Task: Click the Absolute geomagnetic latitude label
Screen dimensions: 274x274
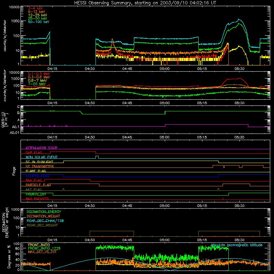Action: coord(237,245)
